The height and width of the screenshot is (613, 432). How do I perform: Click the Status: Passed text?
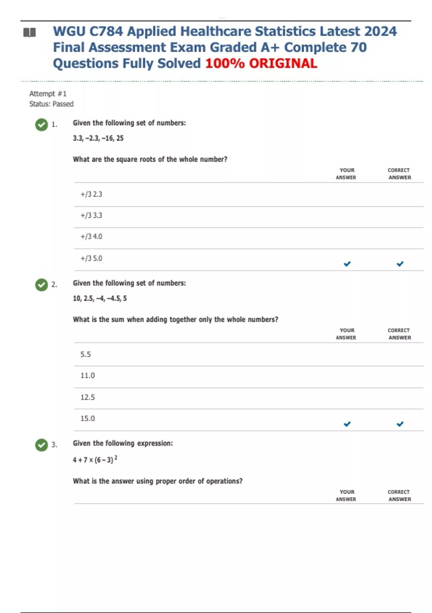coord(51,104)
